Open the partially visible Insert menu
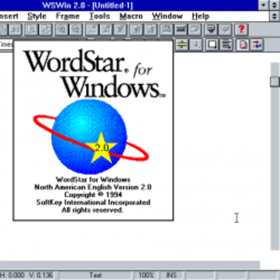Viewport: 280px width, 280px height. click(9, 16)
